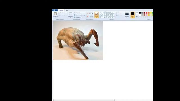180x101 pixels.
Task: Pick the orange palette color
Action: (x=149, y=13)
